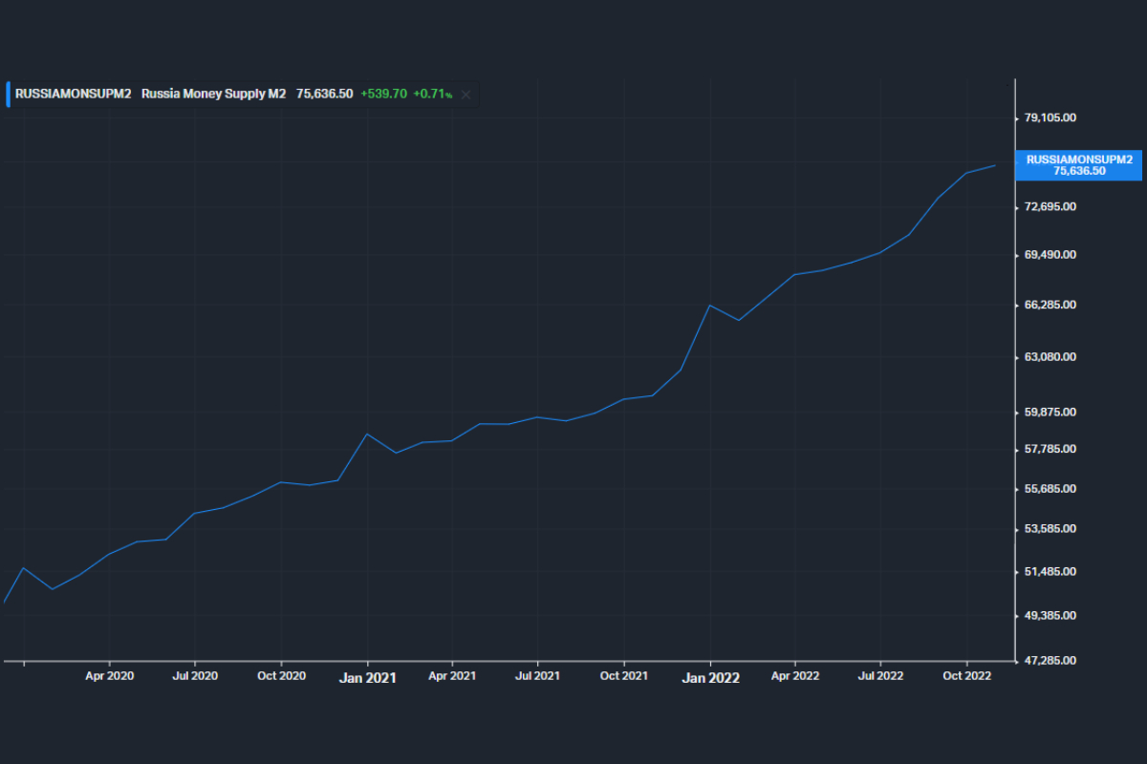Click the green +539.70 change value

point(383,94)
